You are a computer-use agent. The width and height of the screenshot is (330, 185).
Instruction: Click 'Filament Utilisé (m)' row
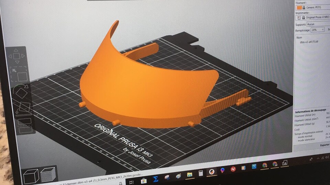click(305, 115)
